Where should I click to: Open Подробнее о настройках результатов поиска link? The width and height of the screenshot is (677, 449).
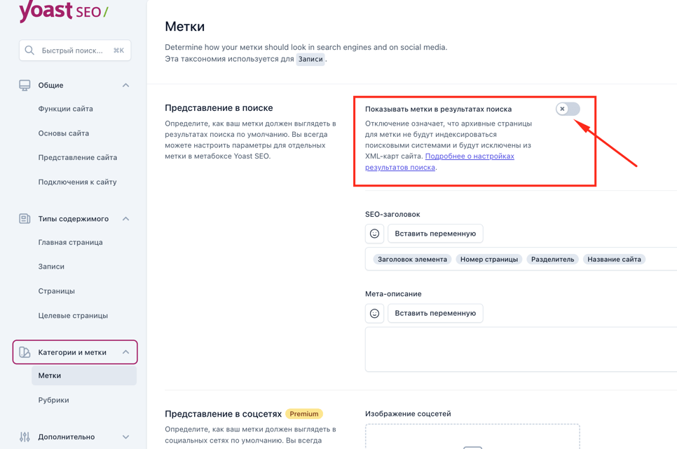pos(439,161)
